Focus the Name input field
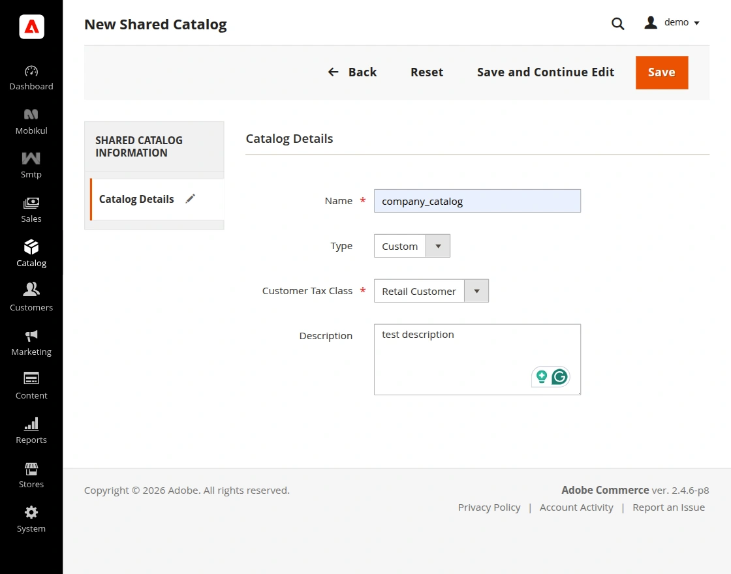This screenshot has width=731, height=574. pos(477,201)
